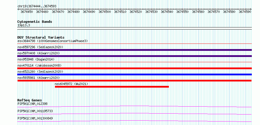Click the red bar under nsv5935861
Viewport: 260px width, 125px height.
pos(135,81)
